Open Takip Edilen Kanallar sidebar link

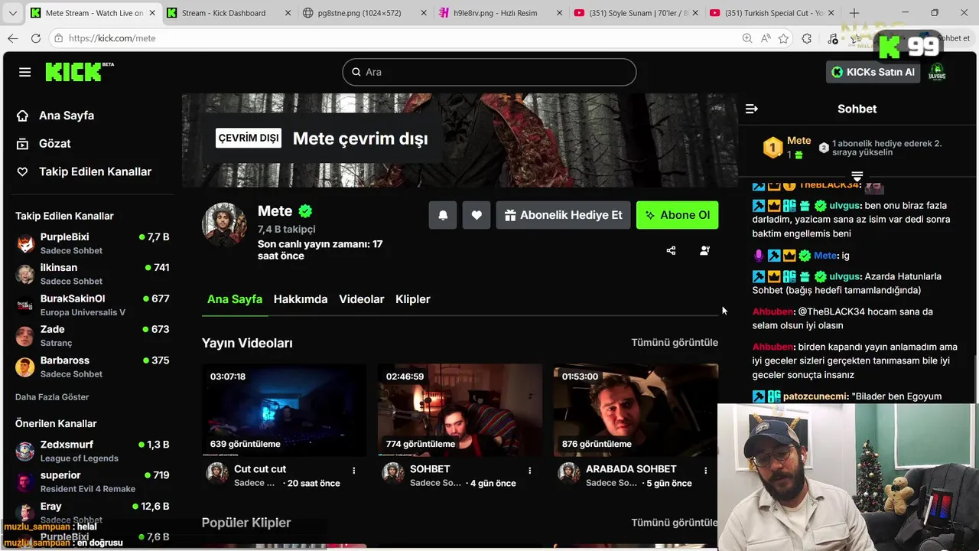click(84, 172)
